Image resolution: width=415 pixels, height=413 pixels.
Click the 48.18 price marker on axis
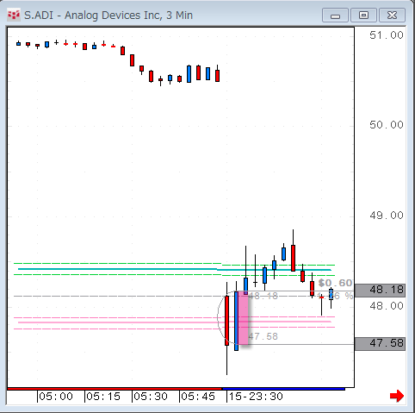380,290
